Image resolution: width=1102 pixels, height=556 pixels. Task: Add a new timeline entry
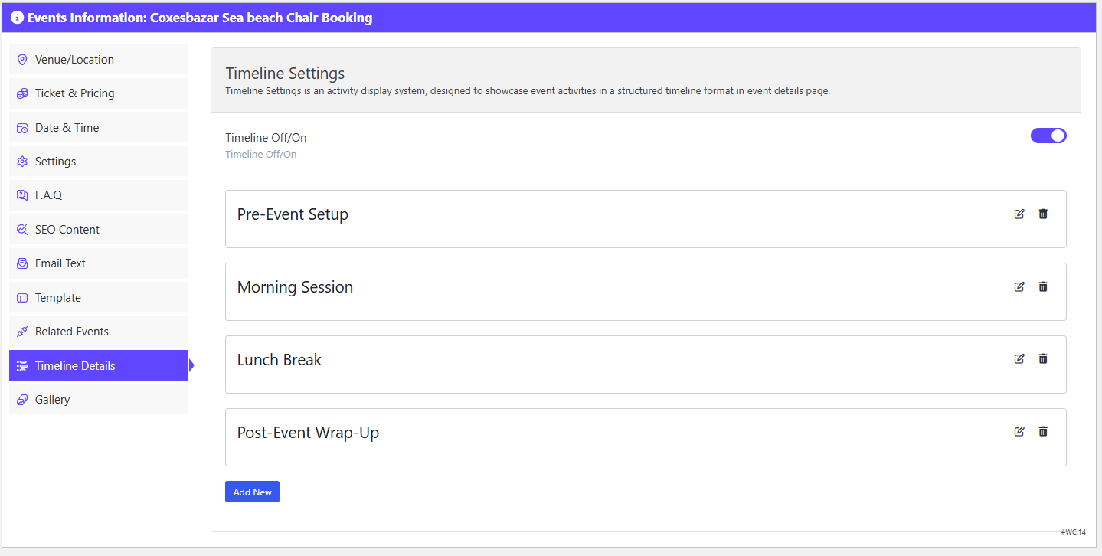coord(252,492)
